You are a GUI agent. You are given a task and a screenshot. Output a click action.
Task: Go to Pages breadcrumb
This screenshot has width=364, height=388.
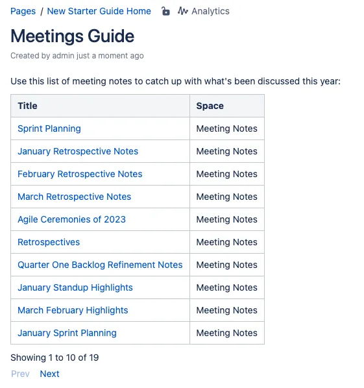pyautogui.click(x=23, y=11)
